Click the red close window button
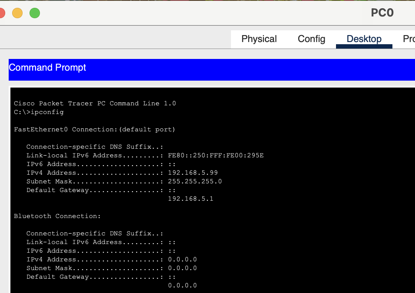This screenshot has width=415, height=293. pos(2,13)
